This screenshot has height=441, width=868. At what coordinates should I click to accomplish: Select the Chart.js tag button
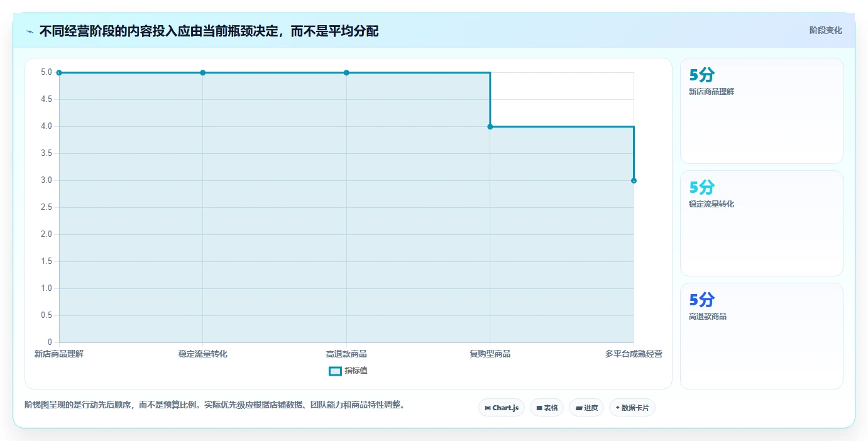(x=502, y=408)
